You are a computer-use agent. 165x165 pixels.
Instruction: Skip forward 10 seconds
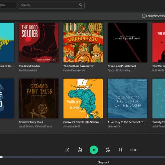tap(108, 150)
